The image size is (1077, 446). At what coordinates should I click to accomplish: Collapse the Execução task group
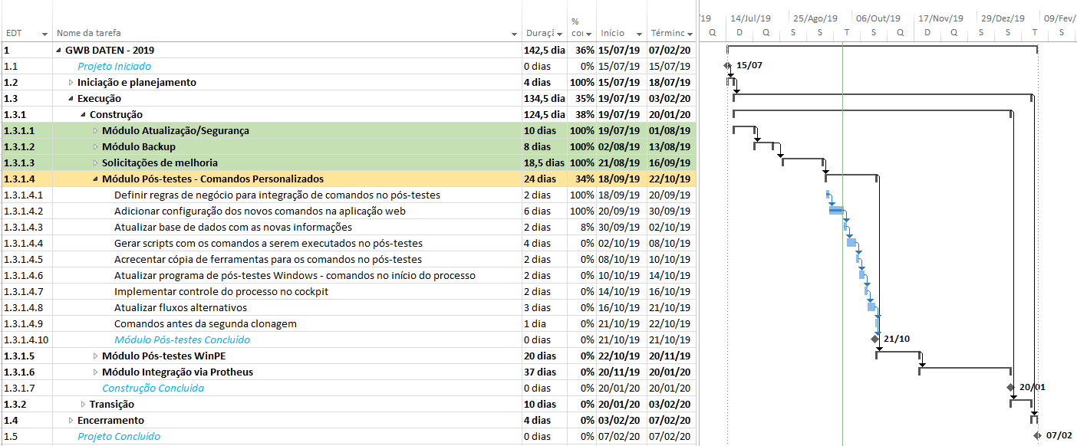[x=71, y=99]
